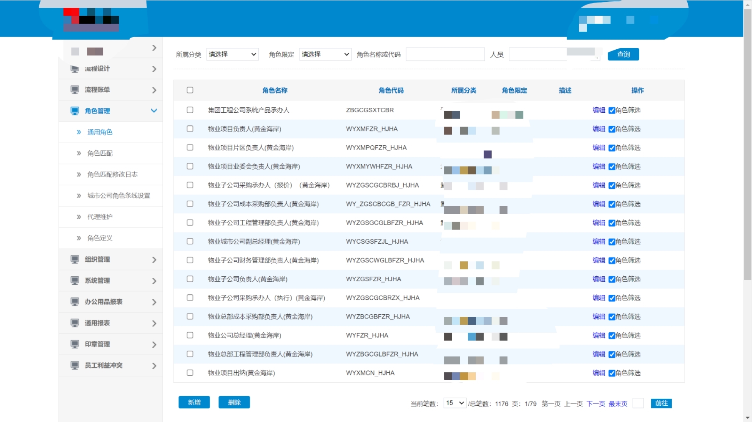
Task: Click the 角色代码 column header
Action: pos(391,90)
